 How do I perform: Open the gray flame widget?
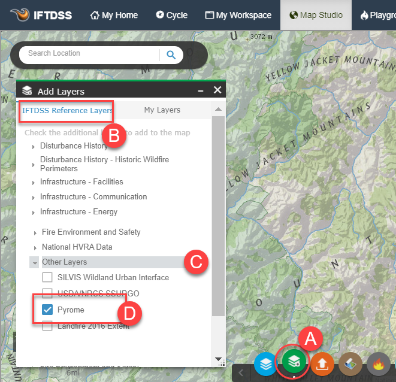379,364
